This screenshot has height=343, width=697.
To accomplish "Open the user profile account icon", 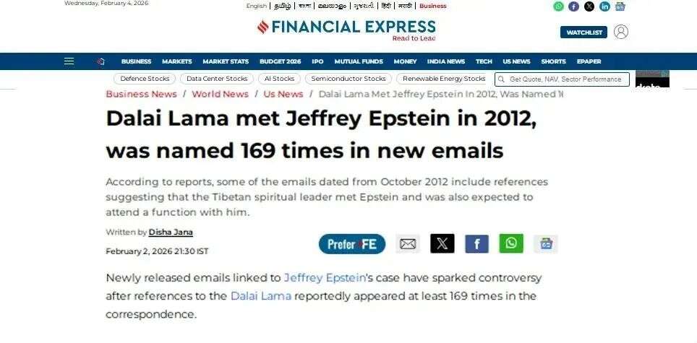I will tap(620, 32).
